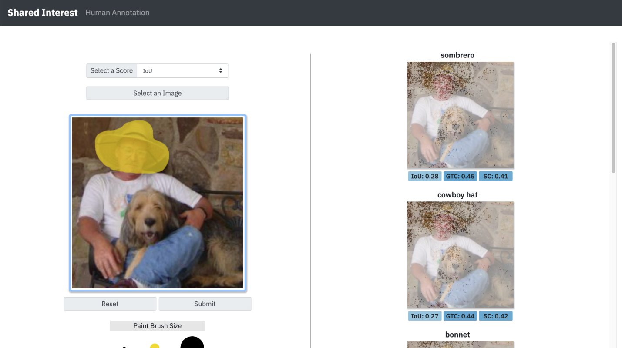Click the Human Annotation header label
The image size is (622, 348).
pyautogui.click(x=117, y=12)
